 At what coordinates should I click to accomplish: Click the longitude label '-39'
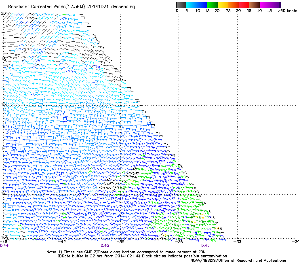click(120, 242)
